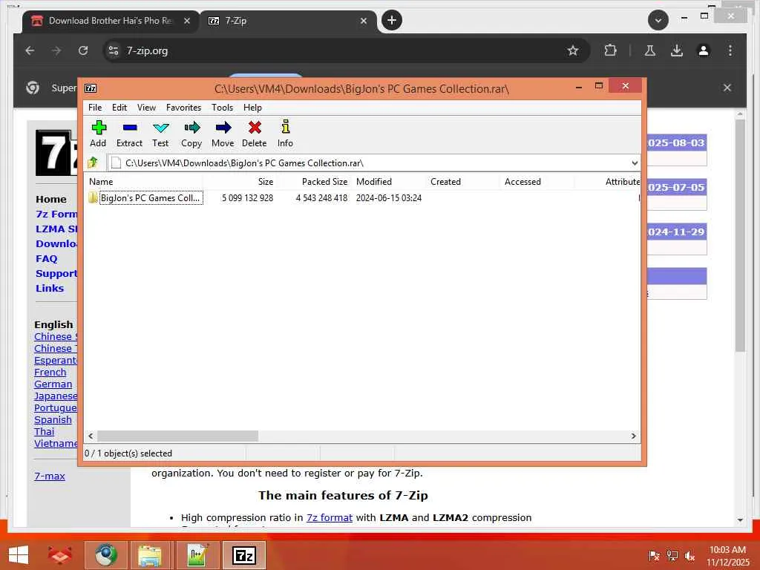Select the Copy toolbar icon in 7-Zip
The width and height of the screenshot is (760, 570).
(x=192, y=128)
